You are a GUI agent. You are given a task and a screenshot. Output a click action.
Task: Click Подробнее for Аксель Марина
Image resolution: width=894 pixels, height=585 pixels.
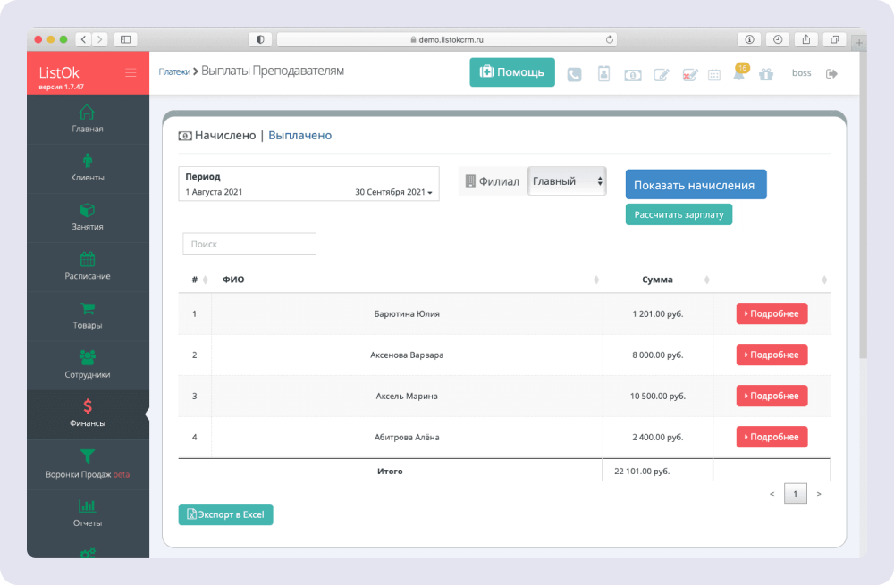[x=772, y=396]
